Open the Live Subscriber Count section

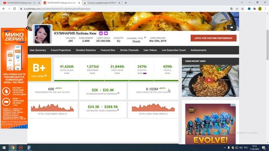pyautogui.click(x=174, y=50)
